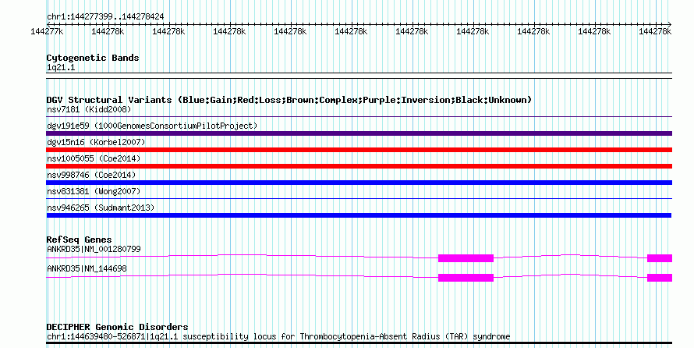Click the large exon block of NM_001280799
Image resolution: width=694 pixels, height=348 pixels.
(466, 258)
